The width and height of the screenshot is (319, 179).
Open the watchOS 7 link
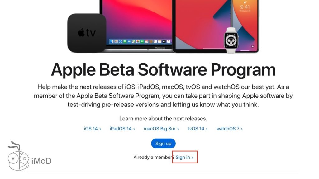229,129
